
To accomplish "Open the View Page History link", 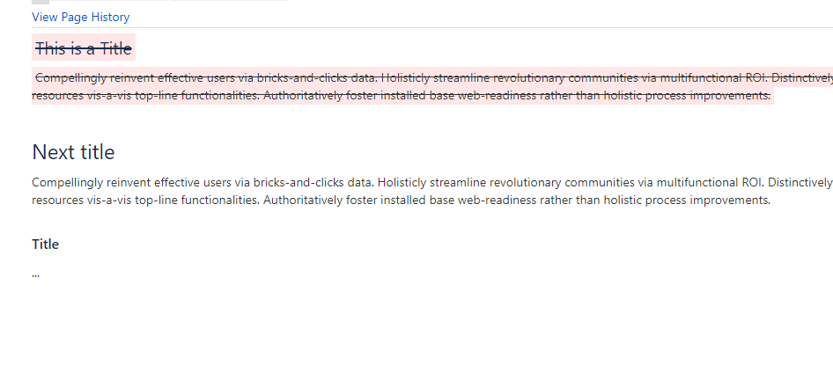I will click(x=81, y=17).
